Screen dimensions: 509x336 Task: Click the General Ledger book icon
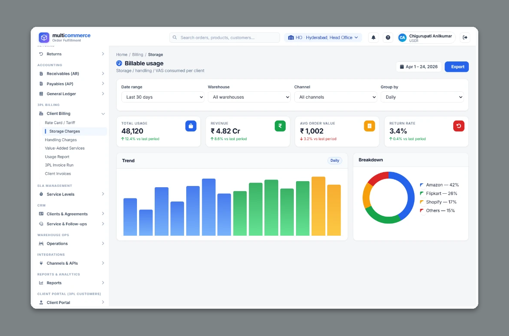click(41, 94)
